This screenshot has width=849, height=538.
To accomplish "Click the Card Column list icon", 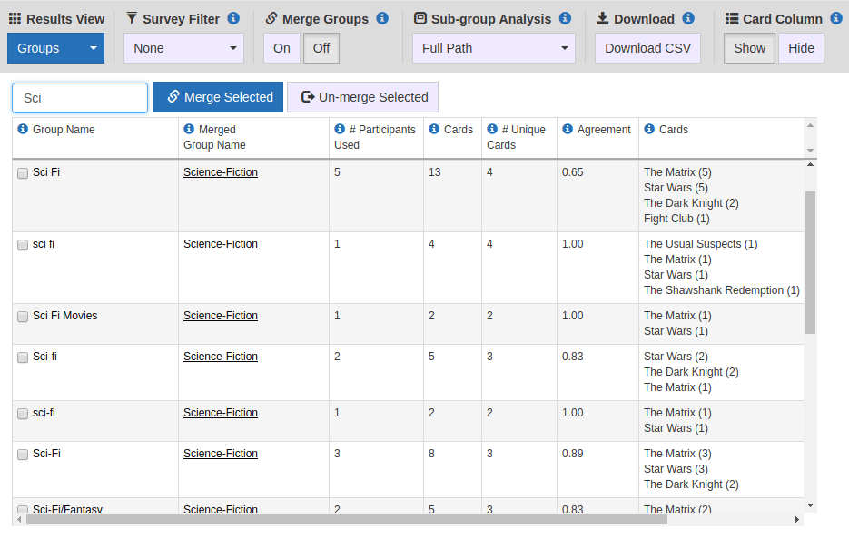I will point(732,19).
